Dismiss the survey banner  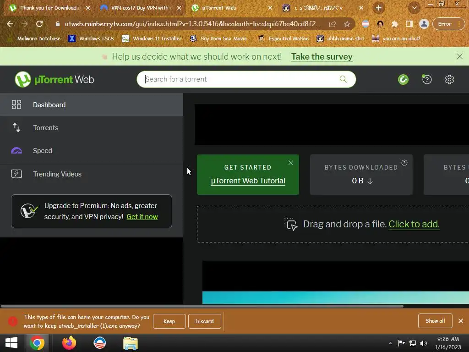pyautogui.click(x=460, y=56)
